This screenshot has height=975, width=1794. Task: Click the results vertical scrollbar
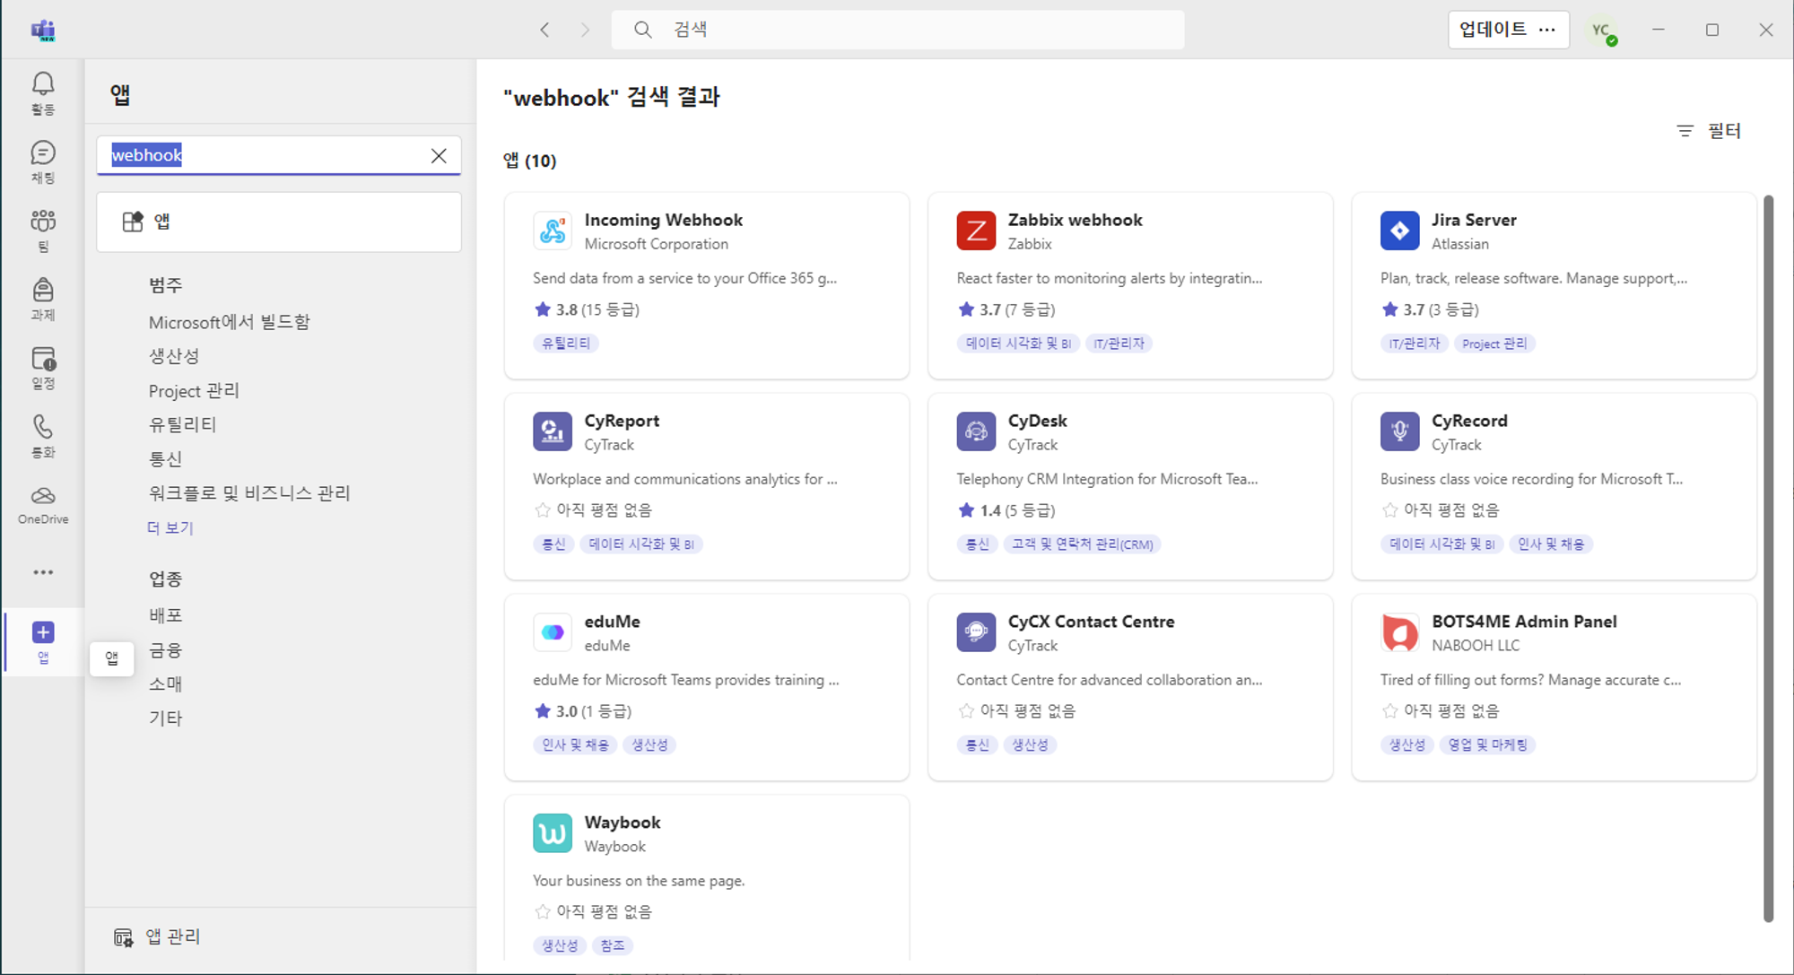click(x=1768, y=556)
